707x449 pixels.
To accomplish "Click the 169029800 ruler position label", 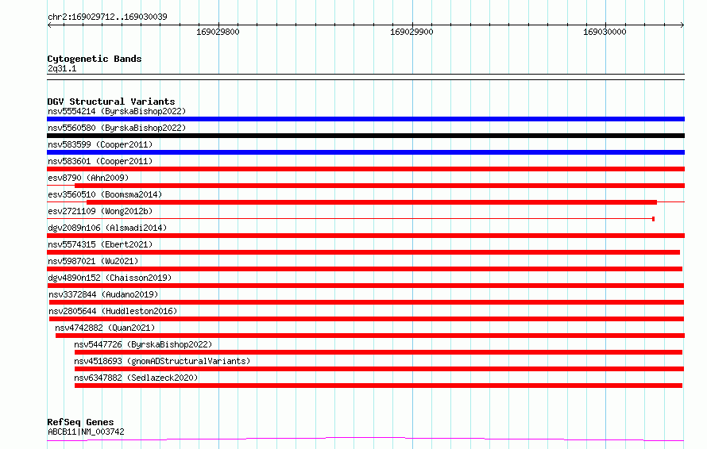I will pyautogui.click(x=218, y=32).
